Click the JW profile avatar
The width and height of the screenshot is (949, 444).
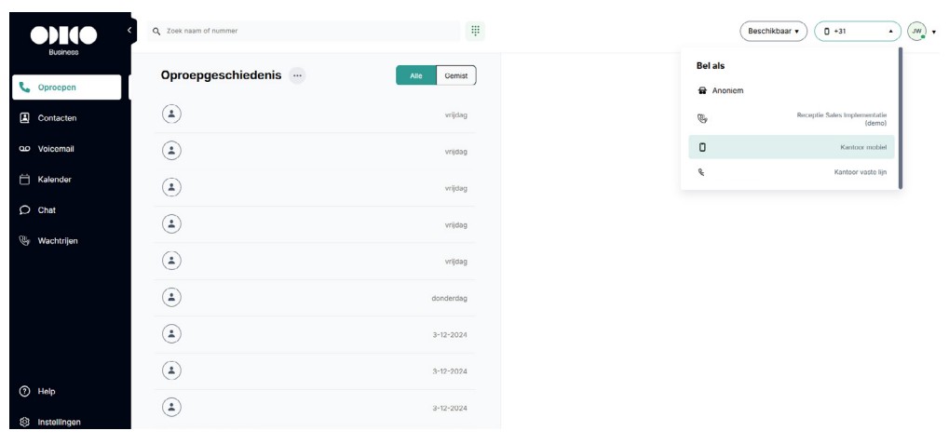pos(917,31)
